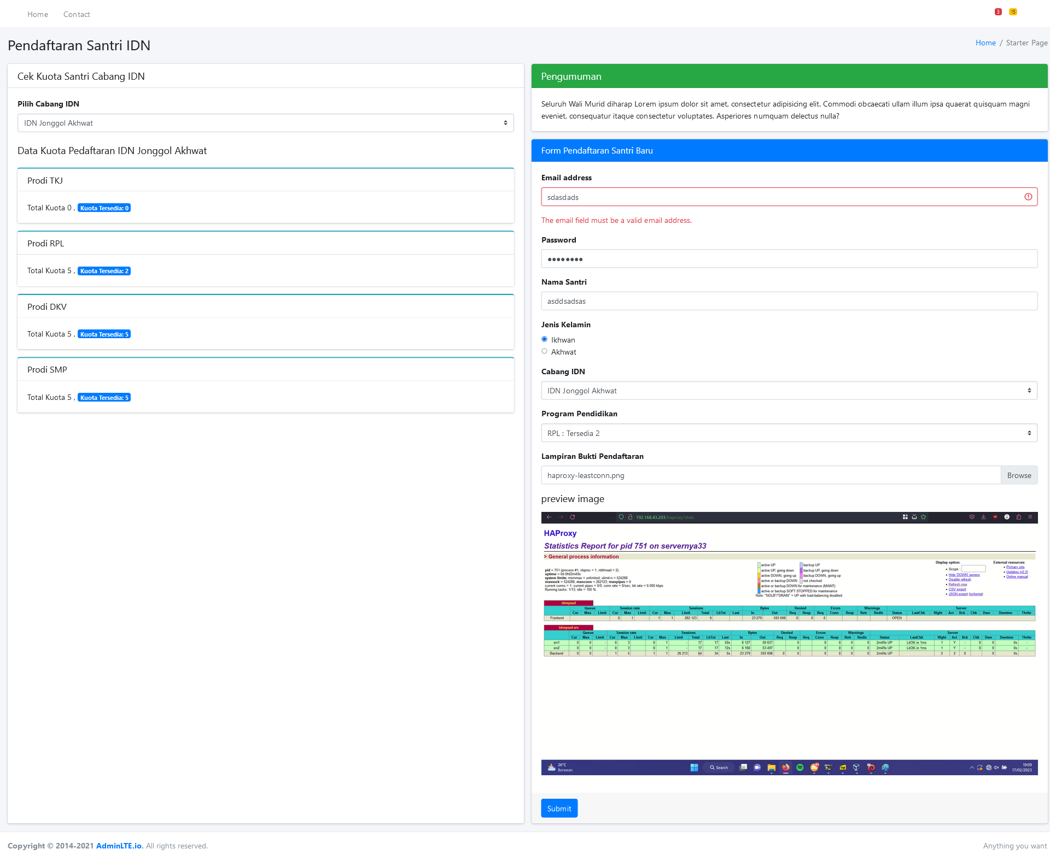Image resolution: width=1050 pixels, height=855 pixels.
Task: Click into the Nama Santri input field
Action: pos(789,301)
